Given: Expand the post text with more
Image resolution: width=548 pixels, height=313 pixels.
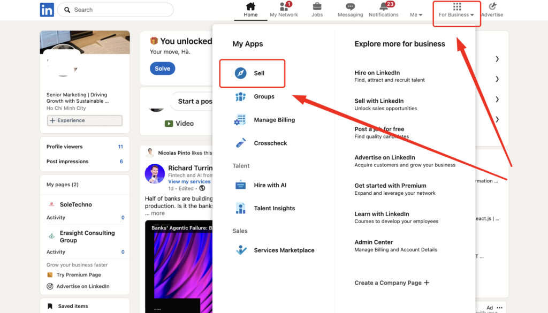Looking at the screenshot, I should point(158,213).
